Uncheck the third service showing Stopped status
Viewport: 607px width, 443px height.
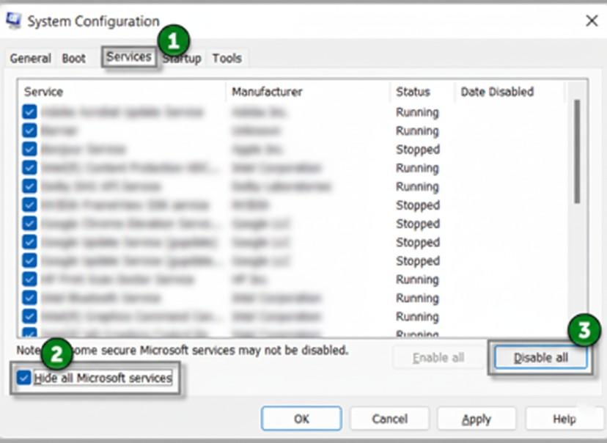point(28,224)
